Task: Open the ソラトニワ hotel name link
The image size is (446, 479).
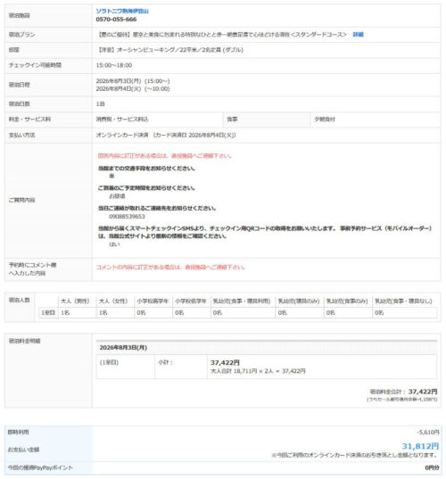Action: pos(122,12)
